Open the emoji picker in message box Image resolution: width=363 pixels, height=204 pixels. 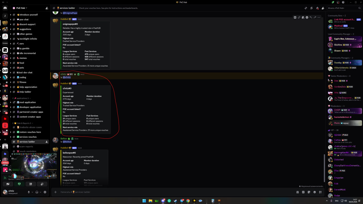pos(315,192)
